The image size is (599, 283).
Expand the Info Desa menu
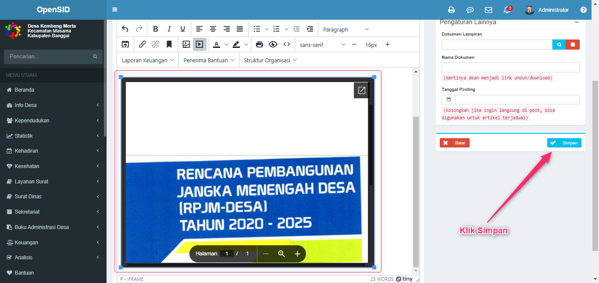point(53,105)
